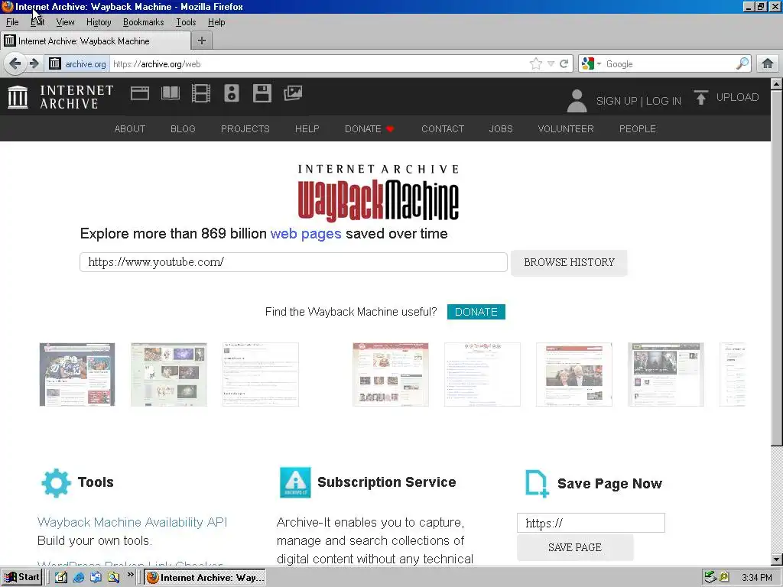
Task: Go to VOLUNTEER in navigation bar
Action: pyautogui.click(x=566, y=128)
